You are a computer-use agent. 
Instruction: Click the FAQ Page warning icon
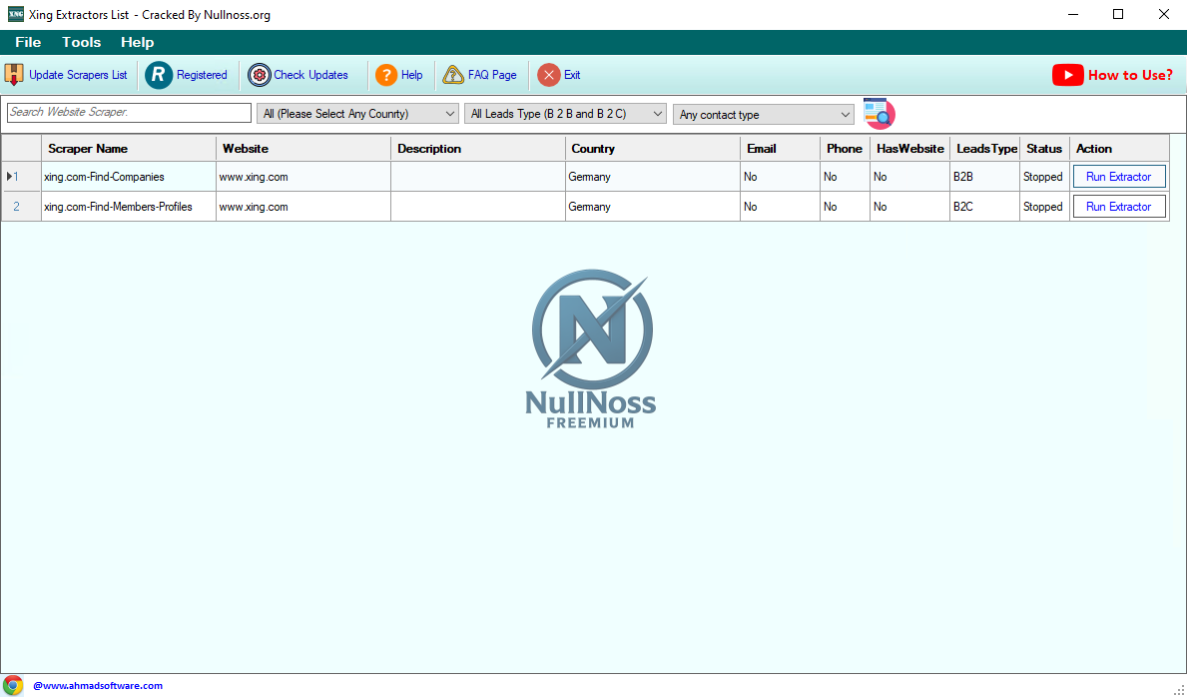coord(453,75)
